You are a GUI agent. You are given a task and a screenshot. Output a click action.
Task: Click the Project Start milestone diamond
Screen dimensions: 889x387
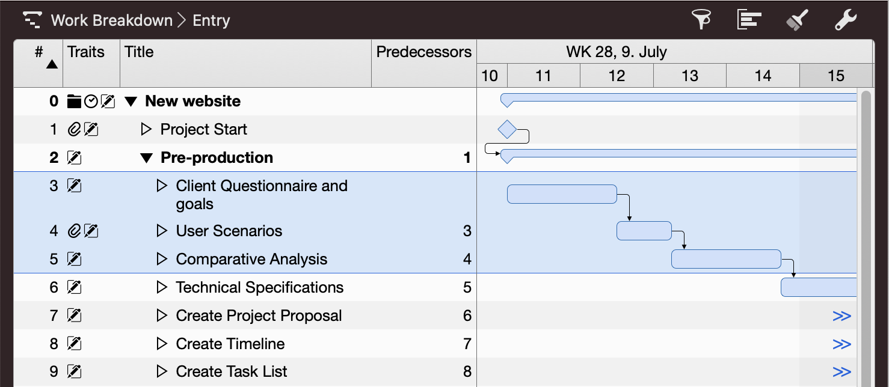pyautogui.click(x=506, y=129)
